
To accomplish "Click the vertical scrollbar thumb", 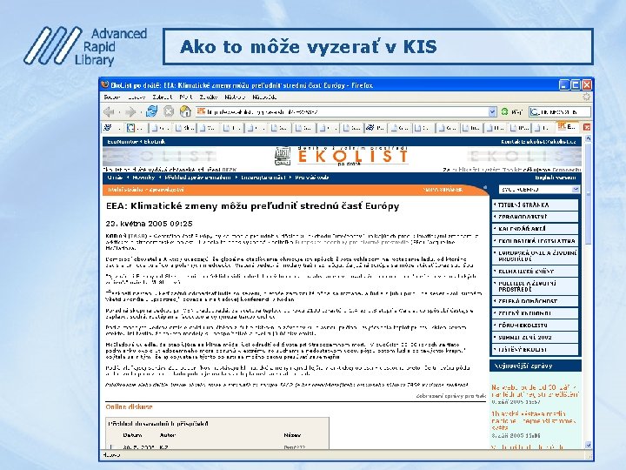I will coord(588,194).
